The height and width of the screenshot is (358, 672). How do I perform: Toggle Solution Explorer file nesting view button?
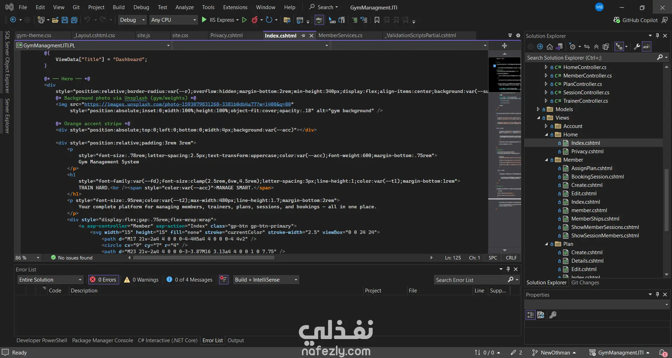(619, 47)
